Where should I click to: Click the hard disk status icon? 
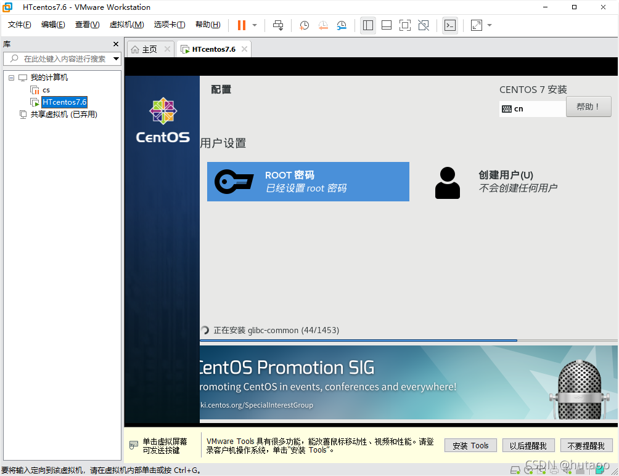pos(515,470)
